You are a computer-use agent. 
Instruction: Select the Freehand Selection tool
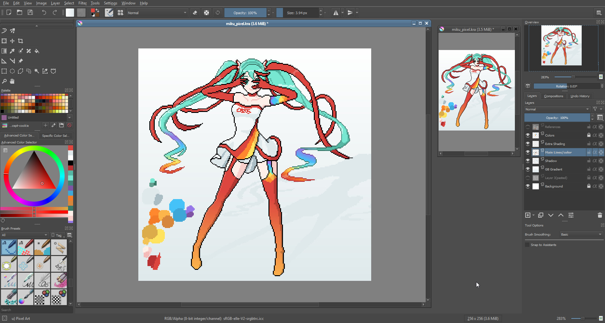[x=29, y=71]
